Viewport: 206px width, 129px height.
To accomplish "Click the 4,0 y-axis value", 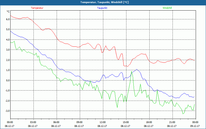I will (x=8, y=40).
